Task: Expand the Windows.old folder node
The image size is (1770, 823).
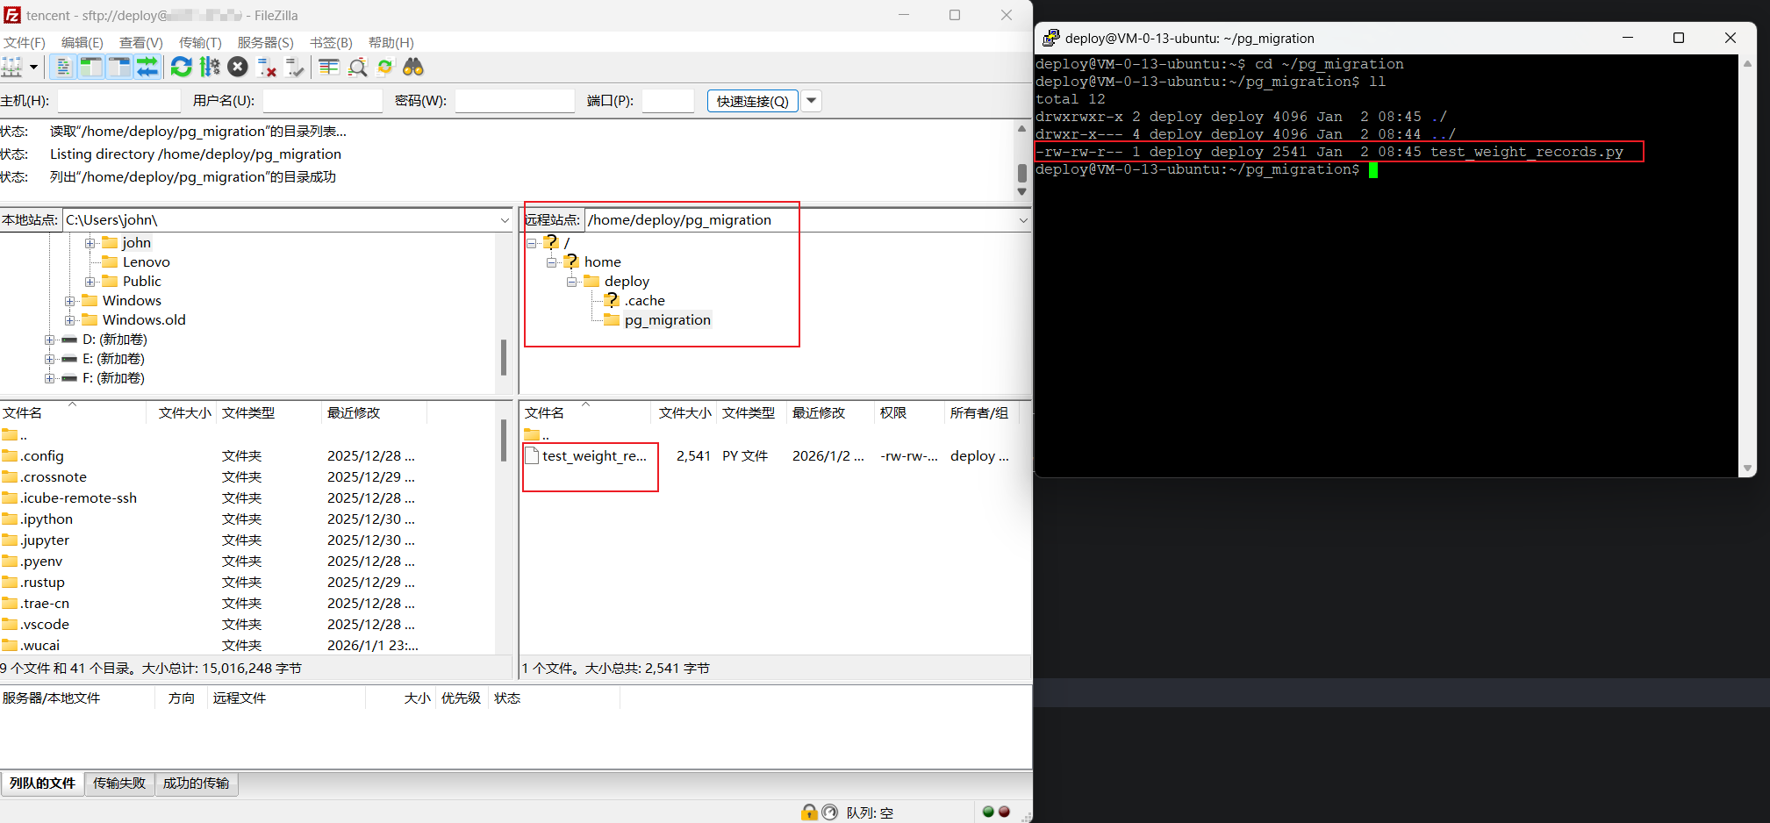Action: tap(69, 320)
